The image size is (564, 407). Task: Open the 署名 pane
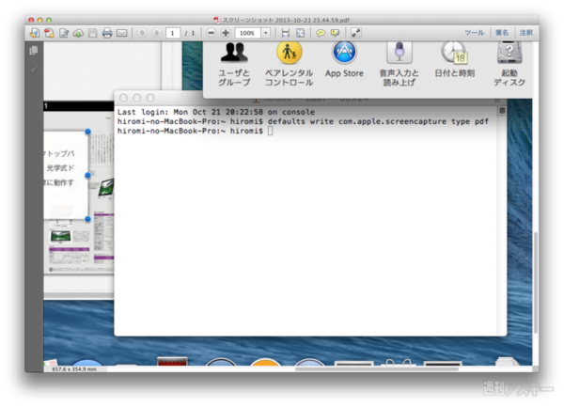(502, 33)
